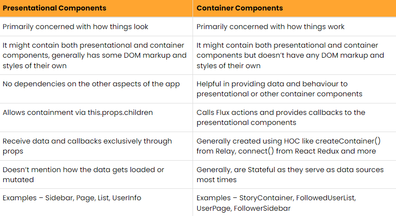Click the "StoryContainer" example text
396x216 pixels.
(x=266, y=198)
